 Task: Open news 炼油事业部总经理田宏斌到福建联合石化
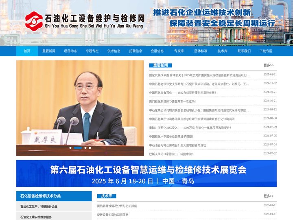[192, 119]
